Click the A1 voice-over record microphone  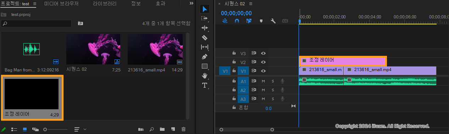283,81
